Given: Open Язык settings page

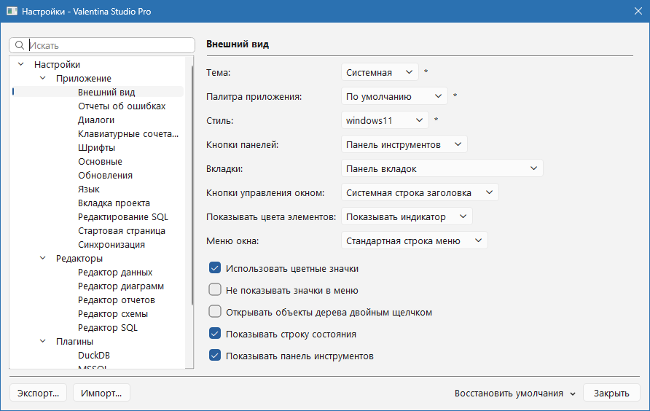Looking at the screenshot, I should [89, 189].
